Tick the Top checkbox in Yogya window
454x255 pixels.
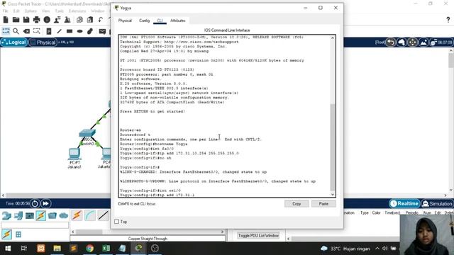116,222
